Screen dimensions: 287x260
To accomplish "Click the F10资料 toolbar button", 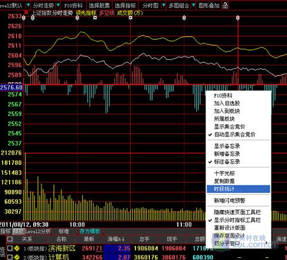I will pyautogui.click(x=73, y=5).
